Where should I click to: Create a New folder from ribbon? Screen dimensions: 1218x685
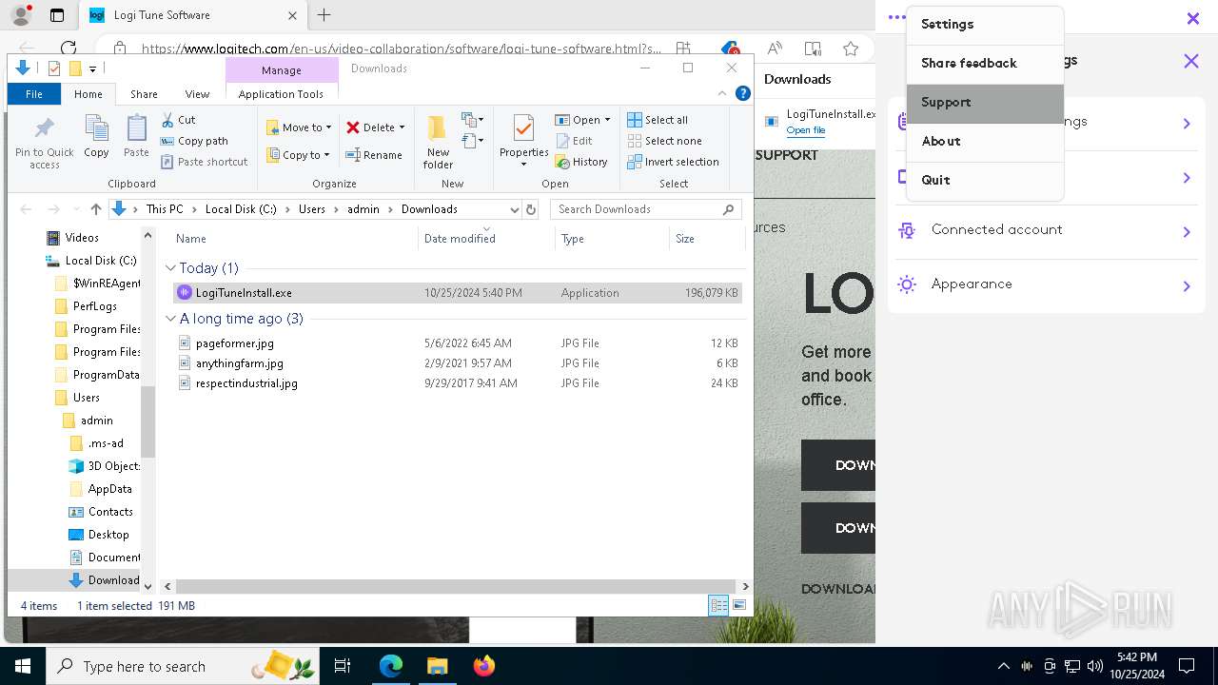[438, 141]
